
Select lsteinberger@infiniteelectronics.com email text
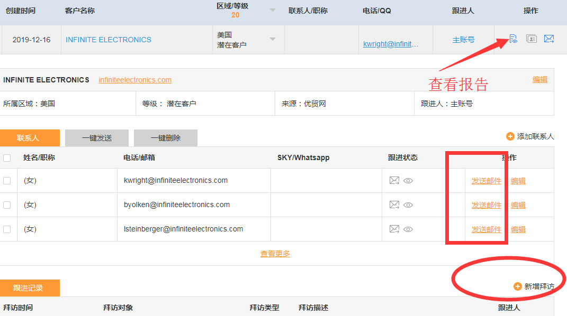183,229
